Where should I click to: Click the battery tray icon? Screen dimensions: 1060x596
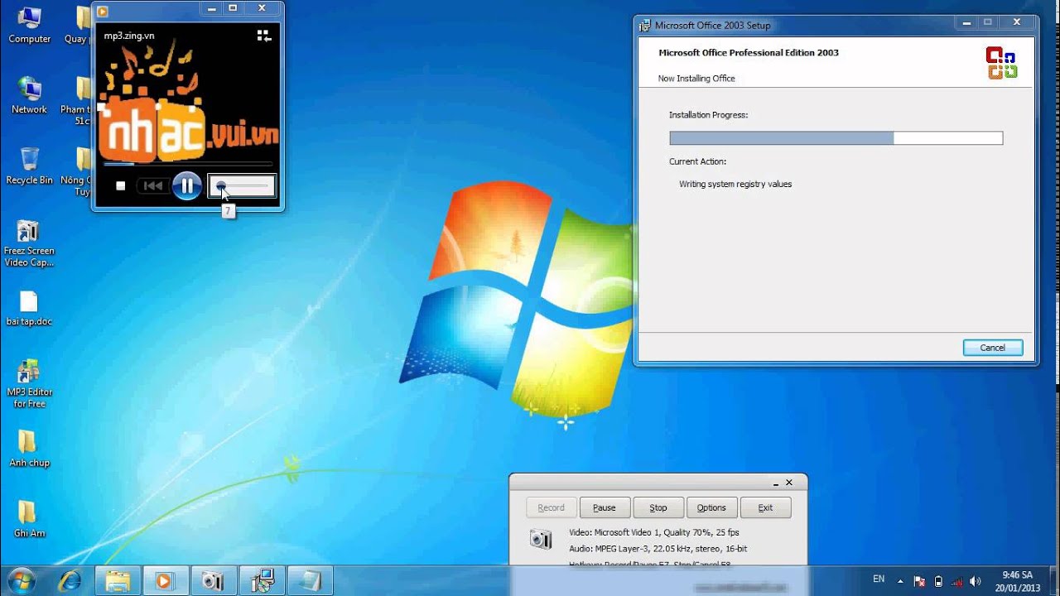point(938,581)
